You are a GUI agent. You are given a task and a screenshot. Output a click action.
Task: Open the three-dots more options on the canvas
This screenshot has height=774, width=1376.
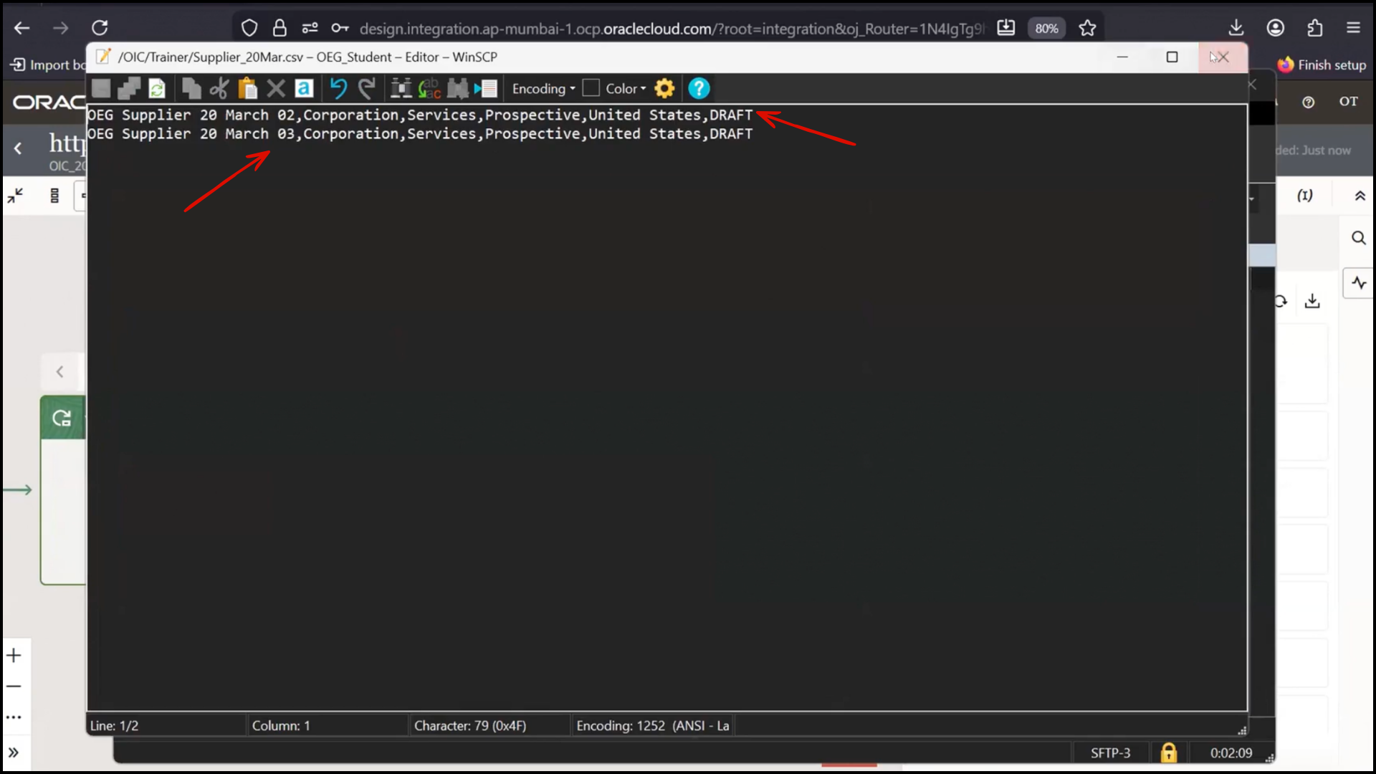(14, 717)
